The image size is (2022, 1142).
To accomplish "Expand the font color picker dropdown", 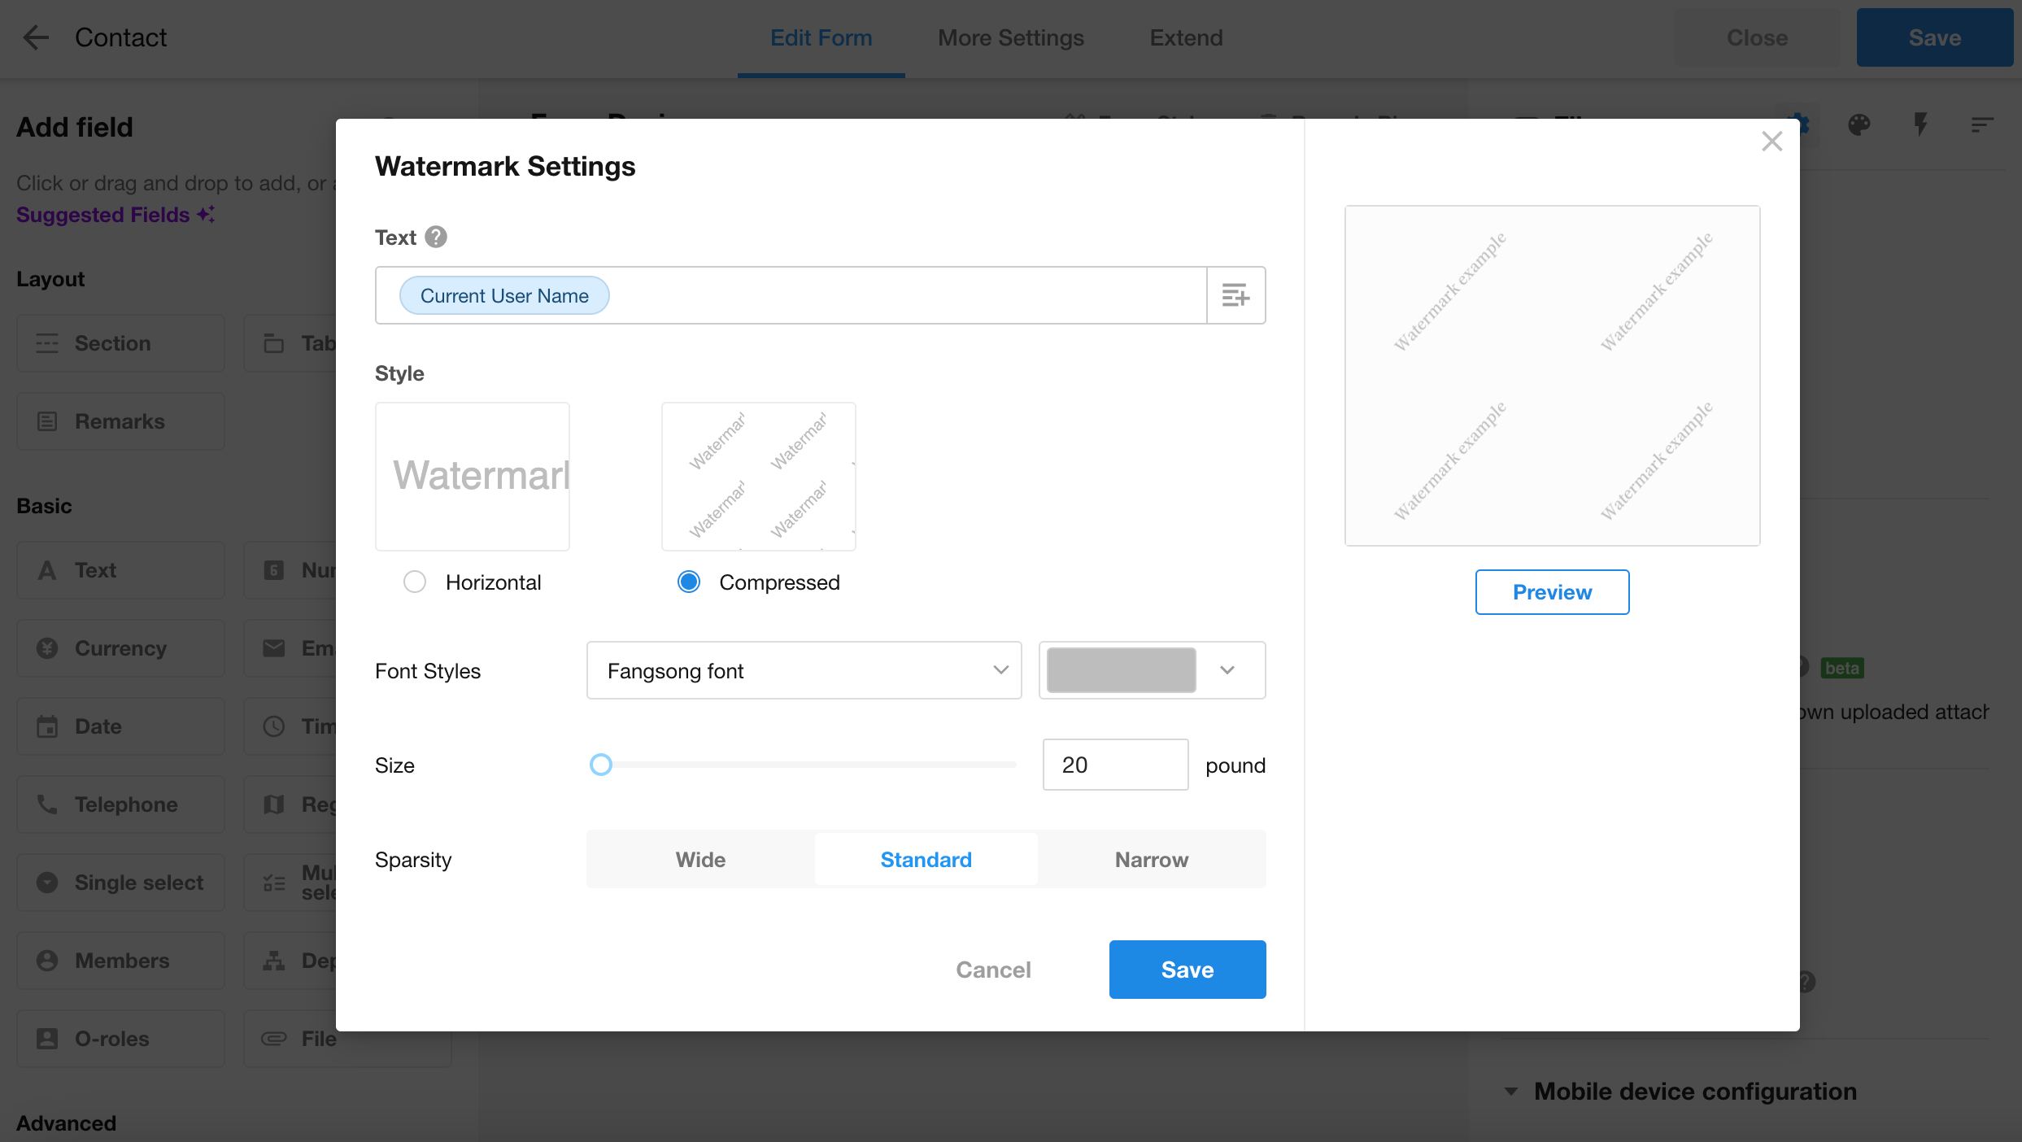I will pyautogui.click(x=1227, y=669).
